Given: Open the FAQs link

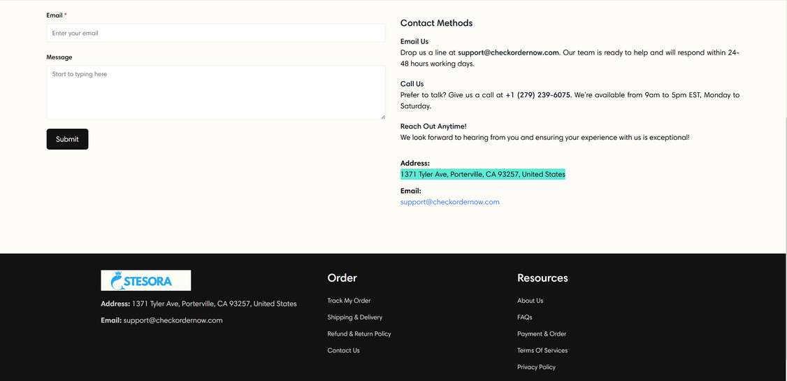Looking at the screenshot, I should (x=524, y=317).
